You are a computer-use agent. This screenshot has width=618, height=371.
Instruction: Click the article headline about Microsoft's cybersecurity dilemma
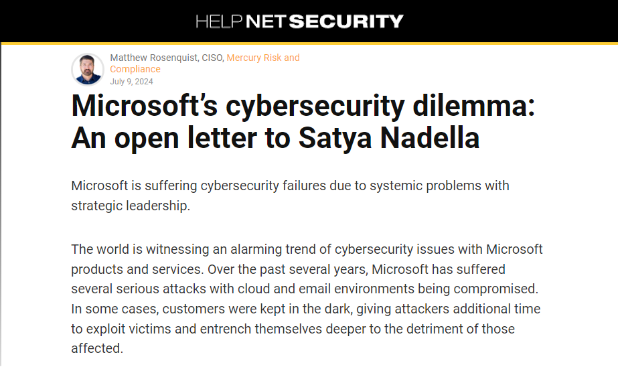point(303,122)
